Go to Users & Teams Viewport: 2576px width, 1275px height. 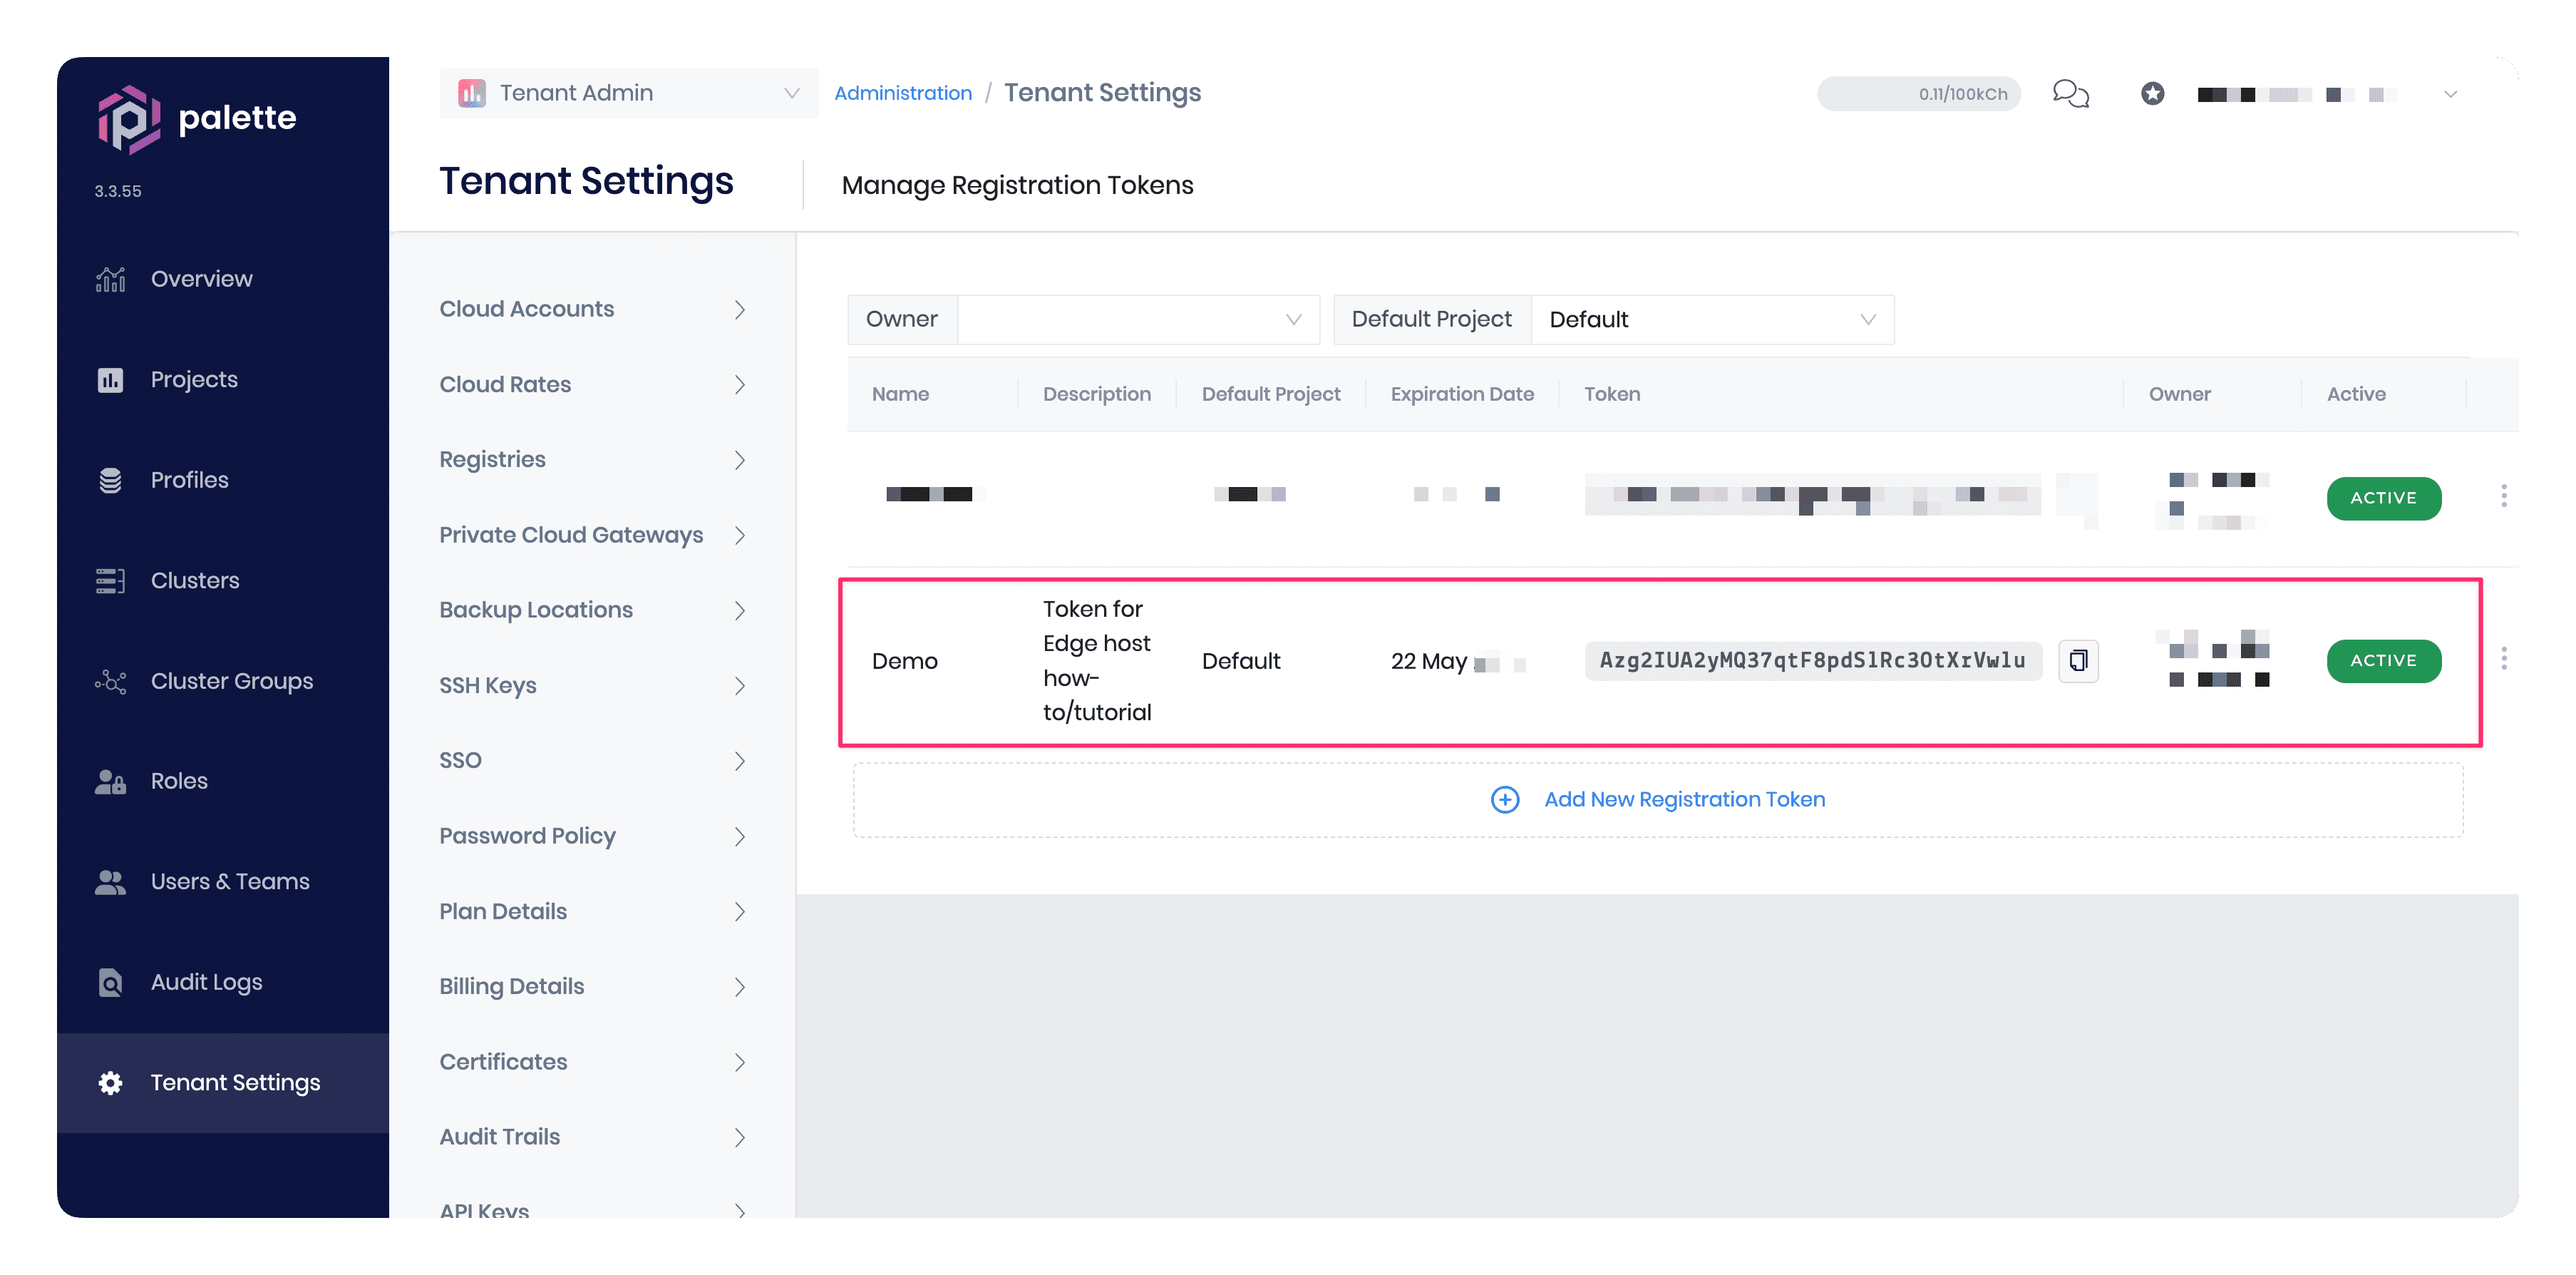230,881
